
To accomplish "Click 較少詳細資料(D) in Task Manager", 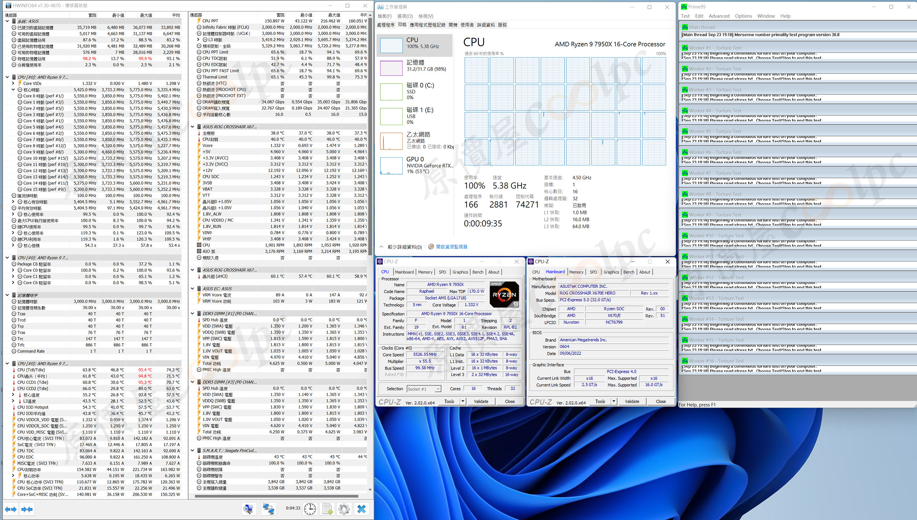I will (405, 247).
